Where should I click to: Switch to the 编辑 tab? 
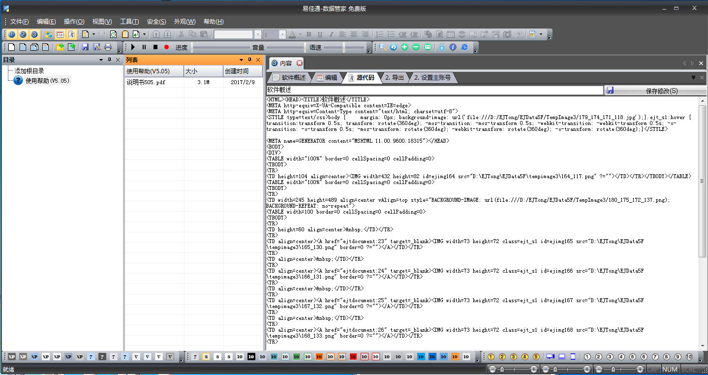tap(326, 78)
